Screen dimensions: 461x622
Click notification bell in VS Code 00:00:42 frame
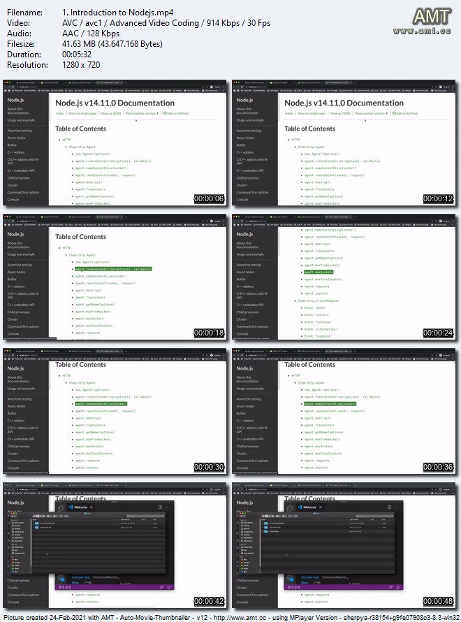[x=169, y=587]
